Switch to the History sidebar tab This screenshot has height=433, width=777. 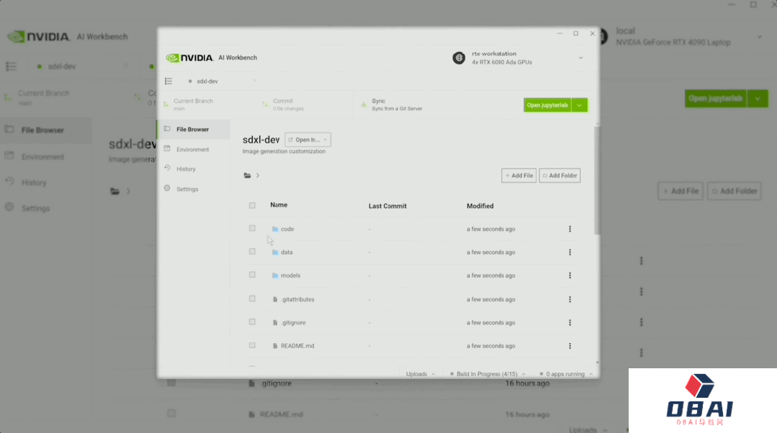coord(186,169)
